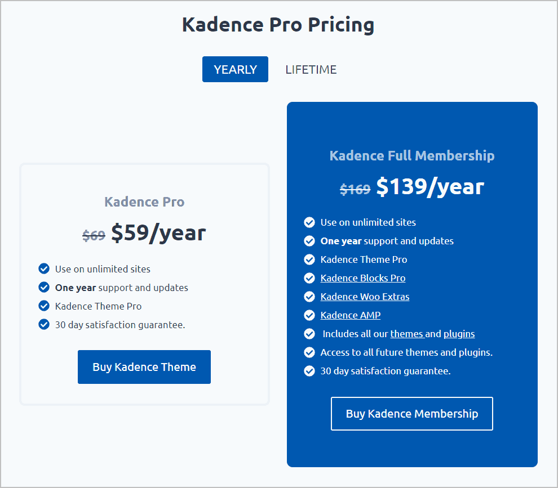This screenshot has width=558, height=488.
Task: Click the Buy Kadence Membership button
Action: 411,413
